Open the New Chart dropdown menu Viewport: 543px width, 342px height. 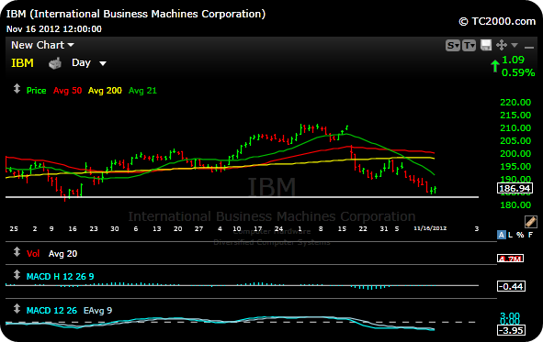click(42, 45)
